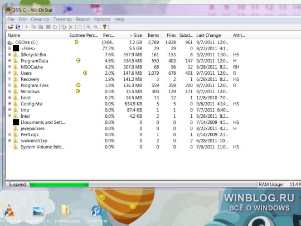
Task: Click the pacman icon in OSDisk row
Action: [x=76, y=42]
